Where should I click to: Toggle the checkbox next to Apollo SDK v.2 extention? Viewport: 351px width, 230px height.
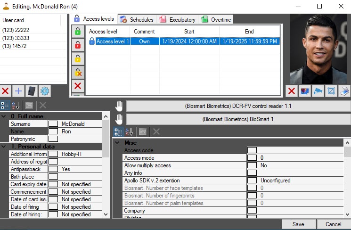[252, 181]
